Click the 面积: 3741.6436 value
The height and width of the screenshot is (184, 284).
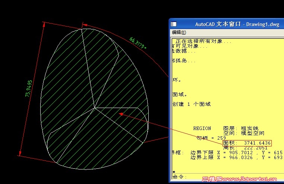point(247,143)
